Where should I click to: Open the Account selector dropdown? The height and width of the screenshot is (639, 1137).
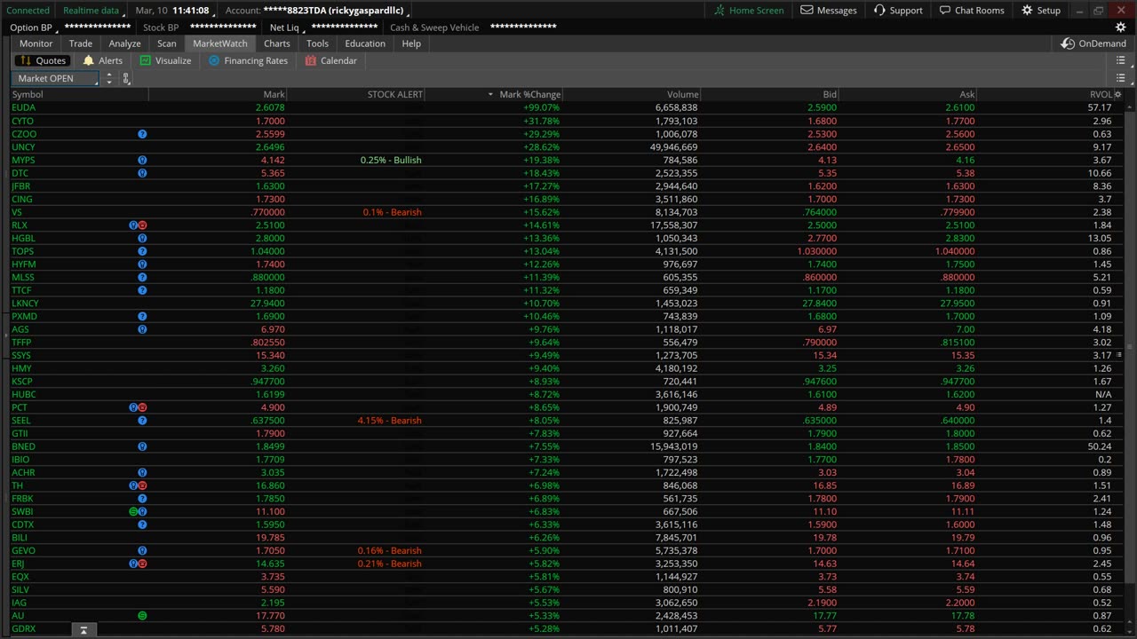click(x=316, y=10)
